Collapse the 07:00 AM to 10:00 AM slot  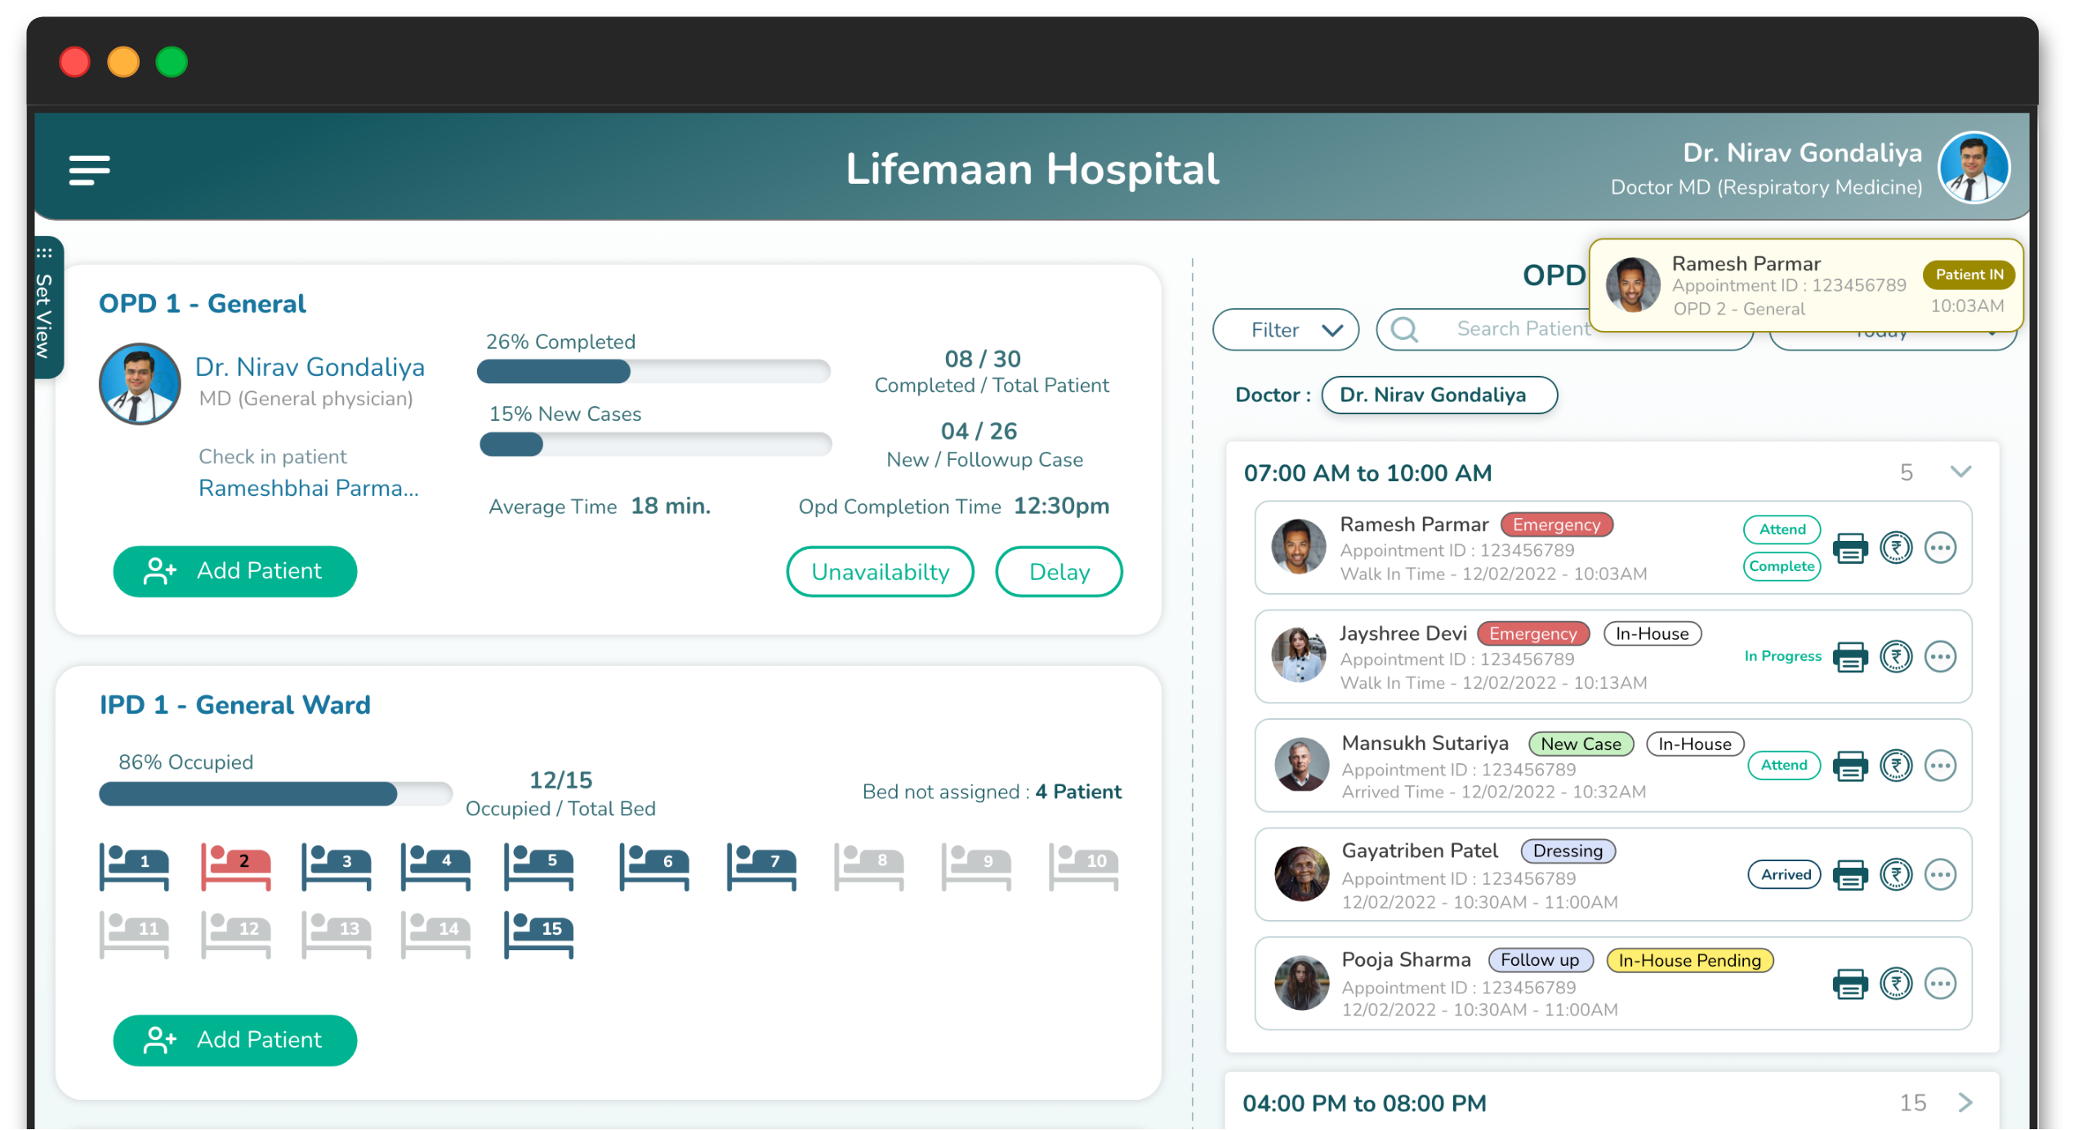[x=1960, y=472]
